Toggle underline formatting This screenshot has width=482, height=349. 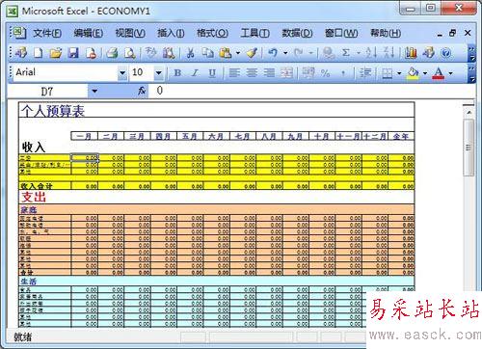(212, 73)
